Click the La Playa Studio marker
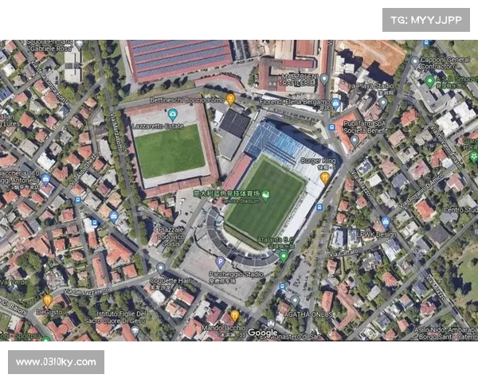Viewport: 478px width, 382px height. tap(383, 103)
